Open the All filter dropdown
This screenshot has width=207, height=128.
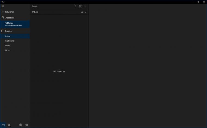click(x=84, y=12)
